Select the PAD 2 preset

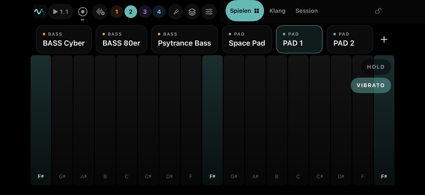click(x=350, y=39)
